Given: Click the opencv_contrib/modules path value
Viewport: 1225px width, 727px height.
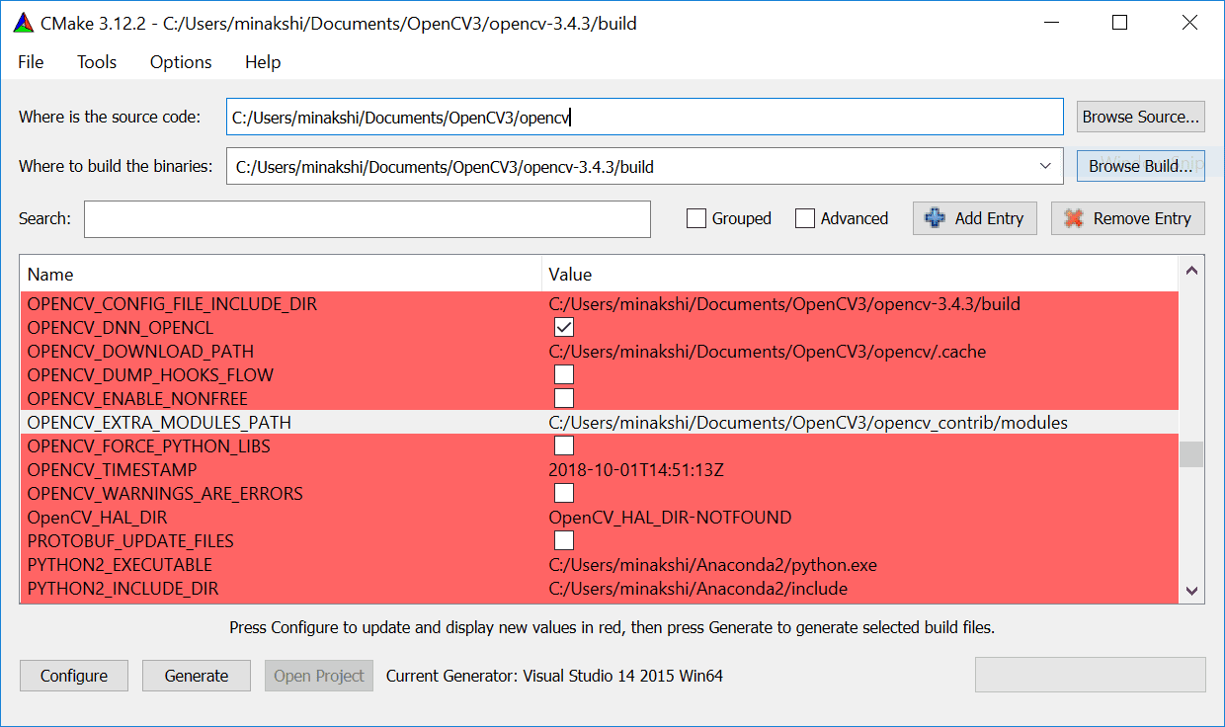Looking at the screenshot, I should (808, 422).
